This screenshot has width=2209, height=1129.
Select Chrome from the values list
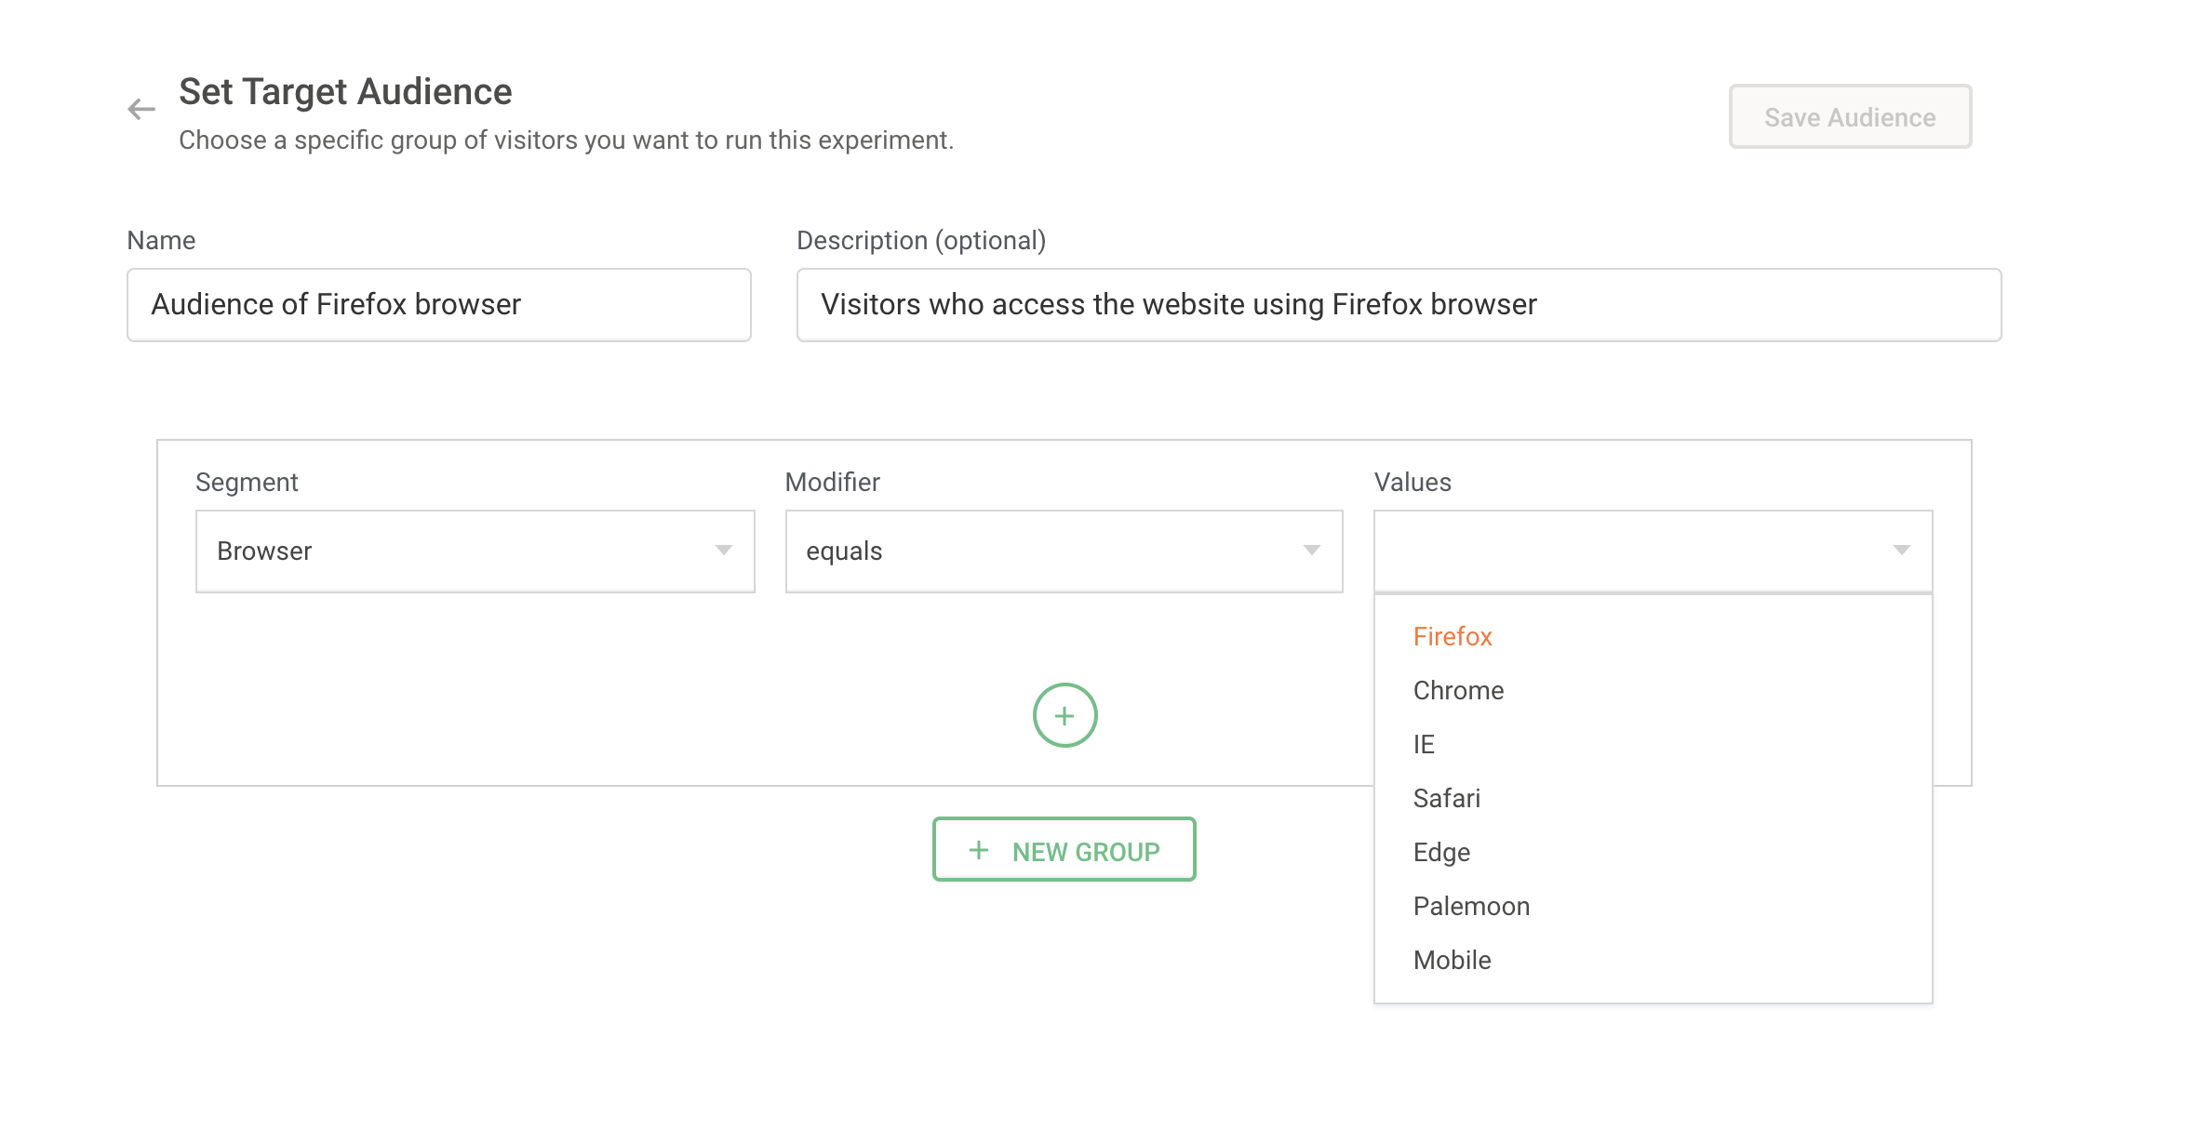coord(1457,691)
